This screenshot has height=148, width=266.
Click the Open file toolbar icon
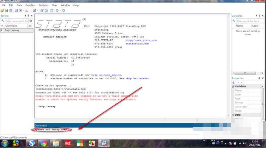[x=2, y=11]
